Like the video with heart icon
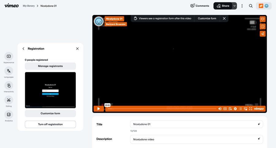Image resolution: width=276 pixels, height=148 pixels. click(263, 19)
